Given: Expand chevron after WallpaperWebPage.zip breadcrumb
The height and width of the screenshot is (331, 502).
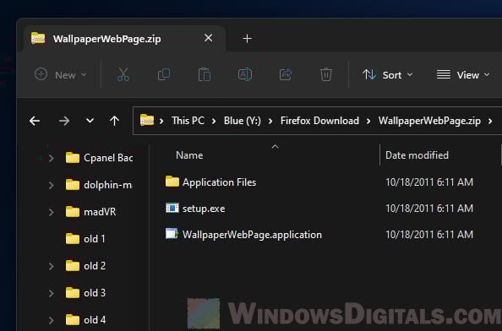Looking at the screenshot, I should pyautogui.click(x=490, y=122).
